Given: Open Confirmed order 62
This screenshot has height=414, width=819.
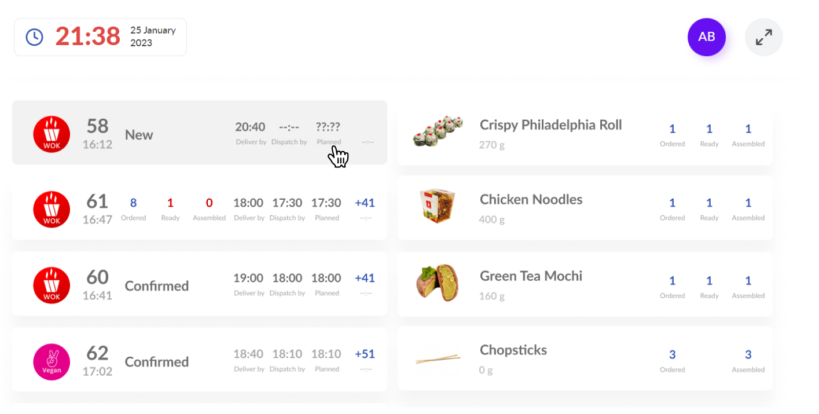Looking at the screenshot, I should point(200,360).
